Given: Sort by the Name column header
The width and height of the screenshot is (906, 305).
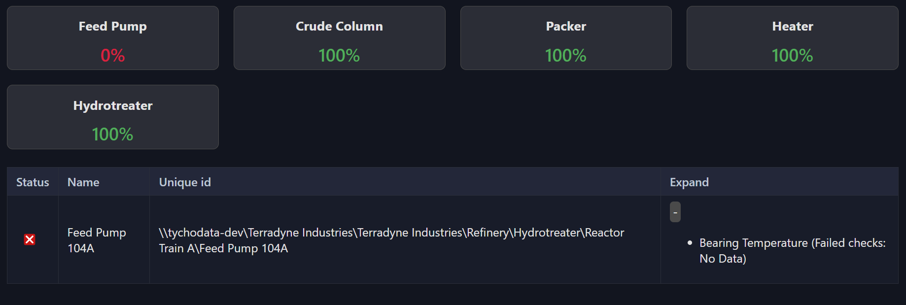Looking at the screenshot, I should pos(83,182).
